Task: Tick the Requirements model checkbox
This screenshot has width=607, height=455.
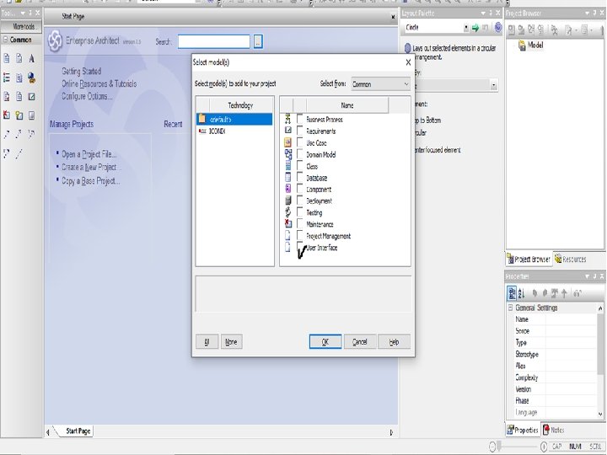Action: click(300, 131)
